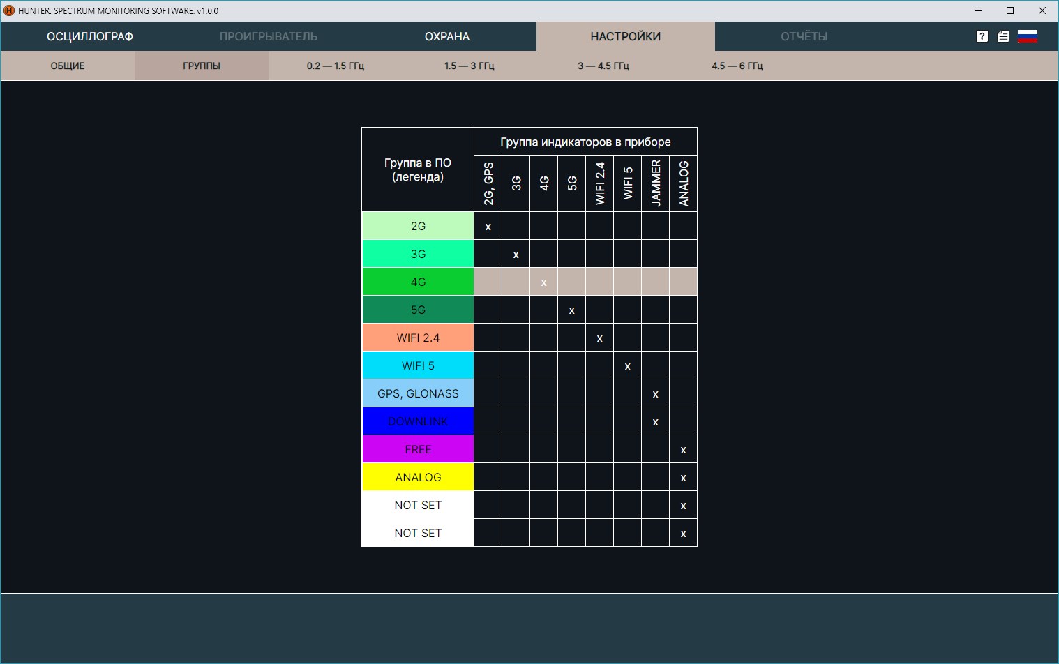Toggle the x in FREE row ANALOG column
Image resolution: width=1059 pixels, height=664 pixels.
point(683,449)
